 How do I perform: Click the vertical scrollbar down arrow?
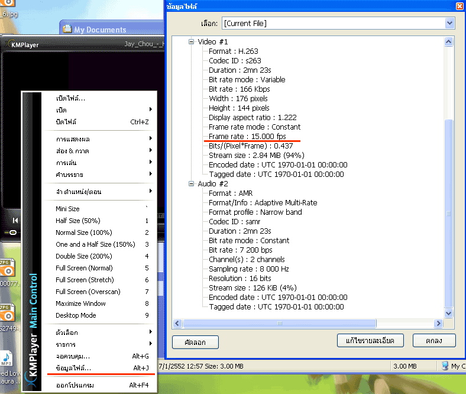coord(449,313)
